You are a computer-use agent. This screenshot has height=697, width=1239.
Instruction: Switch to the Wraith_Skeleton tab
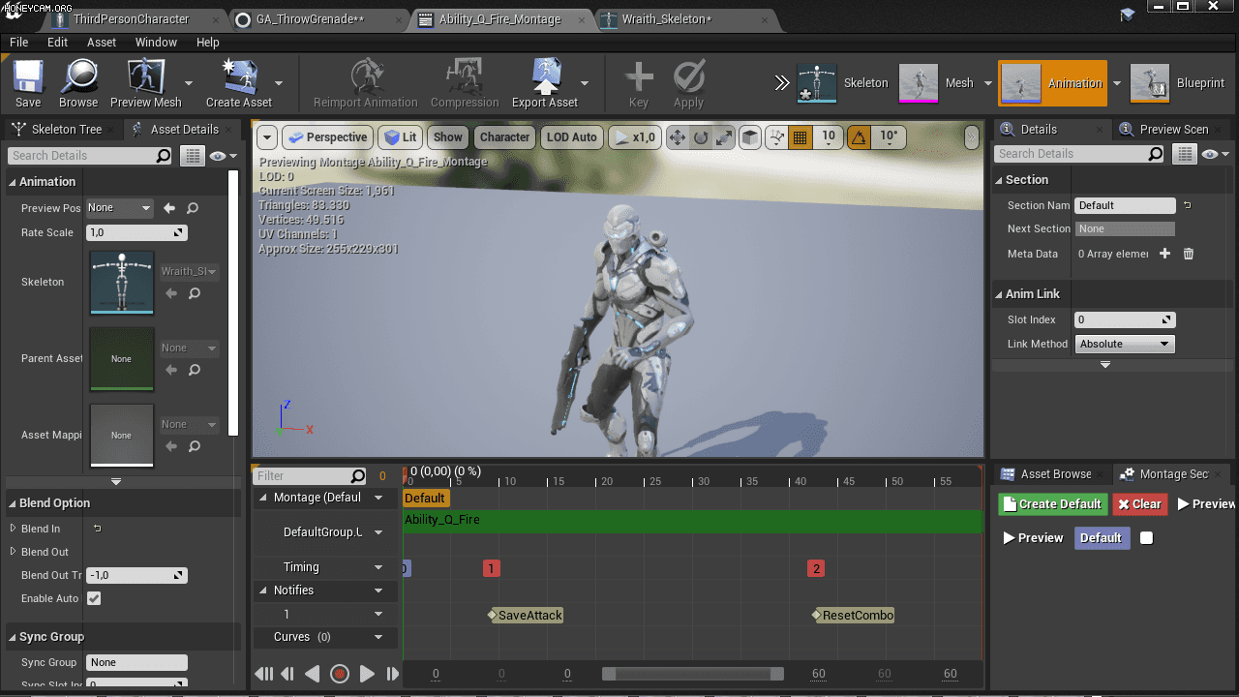coord(667,19)
